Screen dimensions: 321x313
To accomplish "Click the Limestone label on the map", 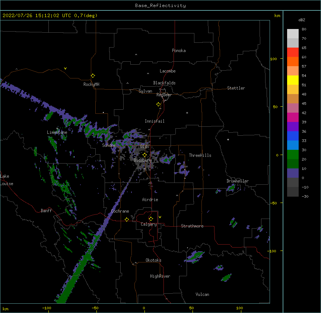I will [x=57, y=132].
